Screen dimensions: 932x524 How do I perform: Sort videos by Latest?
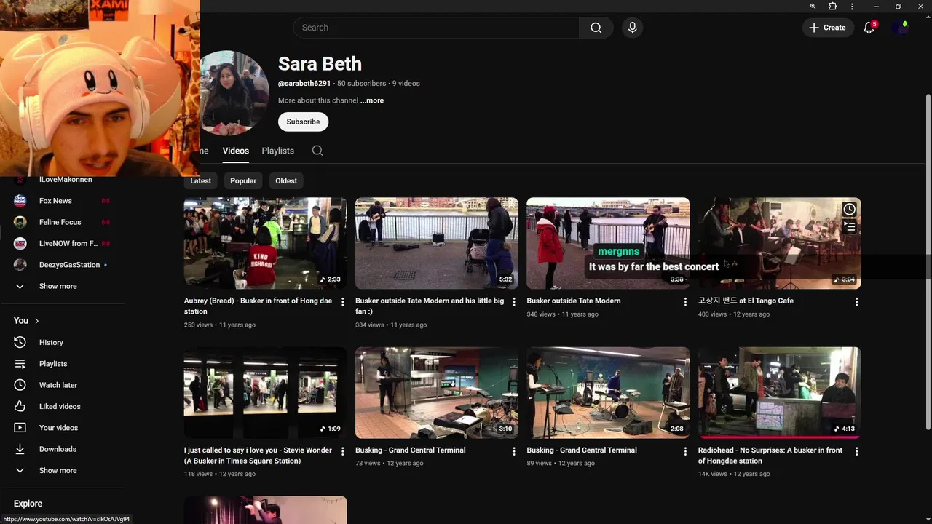(200, 180)
